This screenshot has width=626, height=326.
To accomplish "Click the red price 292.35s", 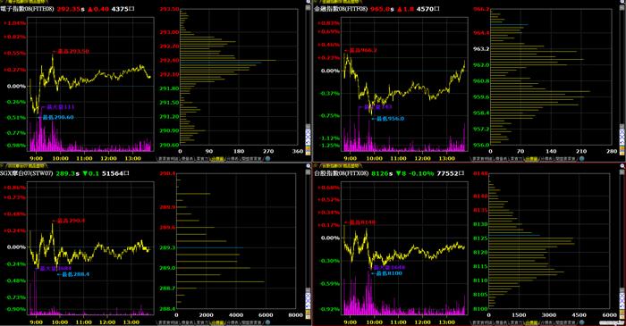I will 71,9.
